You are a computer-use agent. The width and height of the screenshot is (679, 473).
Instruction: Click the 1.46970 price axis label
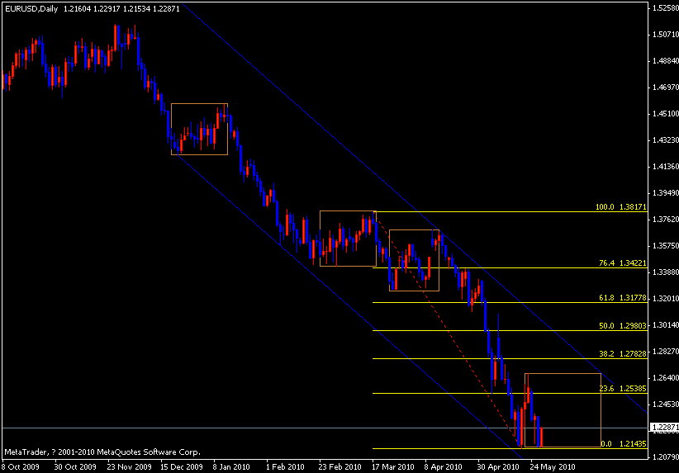point(666,88)
